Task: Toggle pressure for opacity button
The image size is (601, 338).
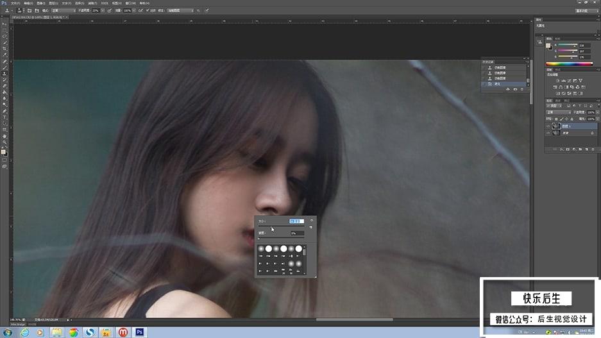Action: [109, 10]
